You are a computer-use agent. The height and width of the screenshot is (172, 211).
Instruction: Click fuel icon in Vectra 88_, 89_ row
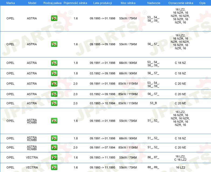pos(54,167)
